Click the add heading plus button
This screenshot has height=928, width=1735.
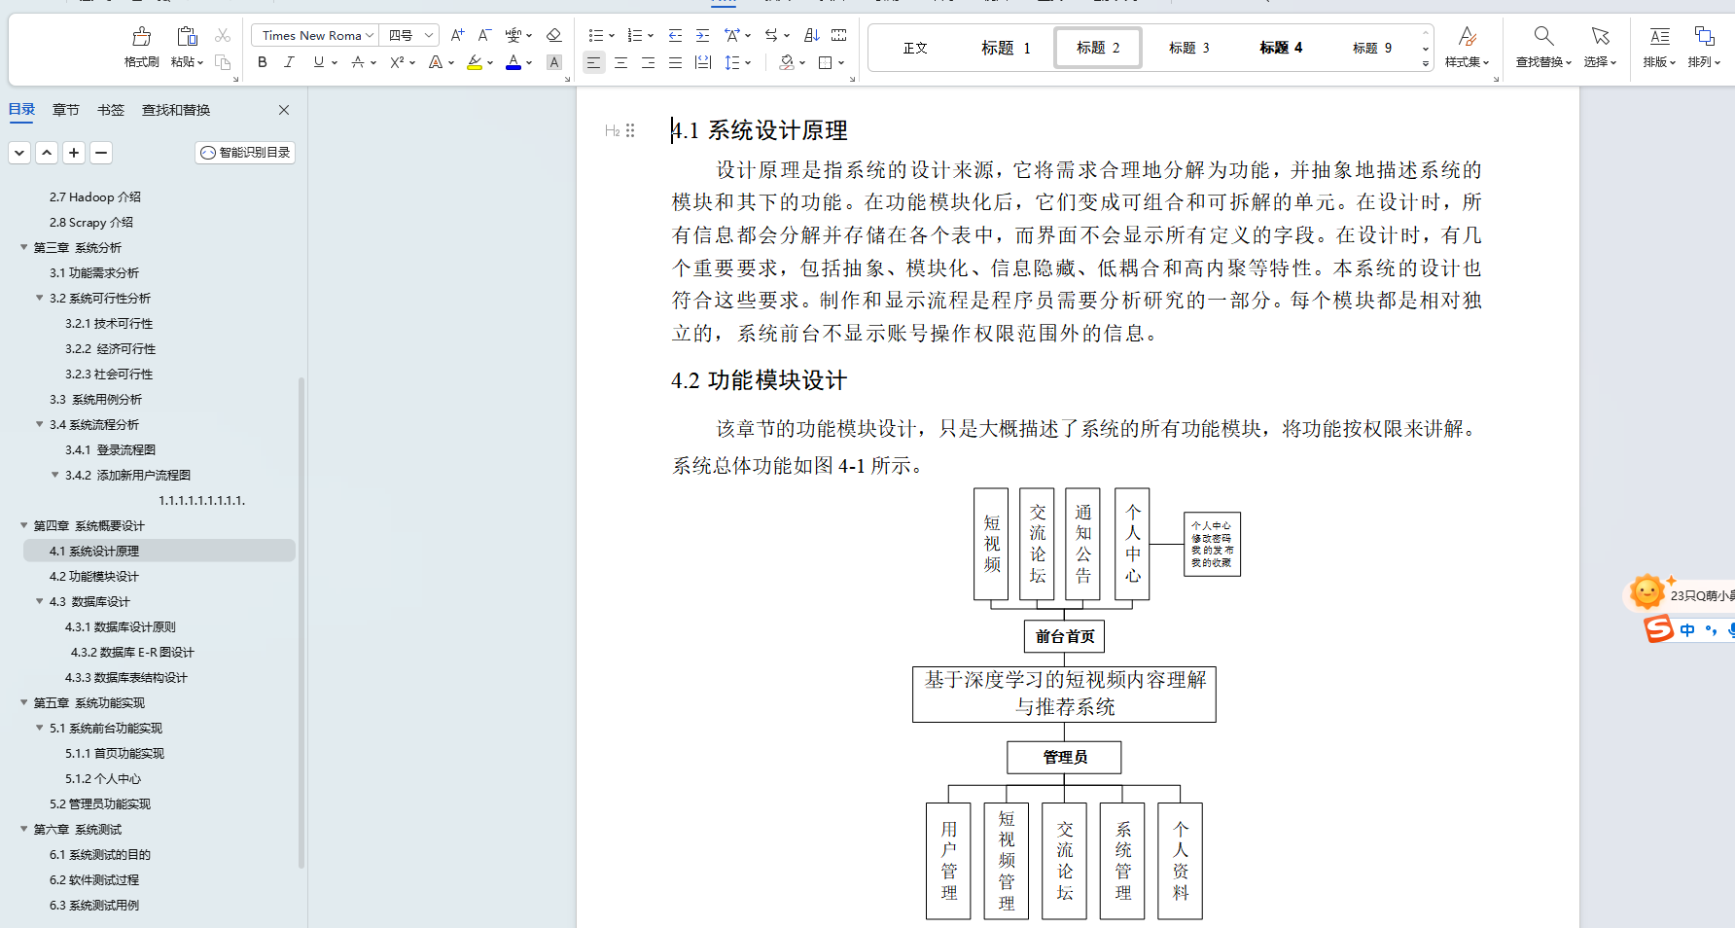coord(74,153)
